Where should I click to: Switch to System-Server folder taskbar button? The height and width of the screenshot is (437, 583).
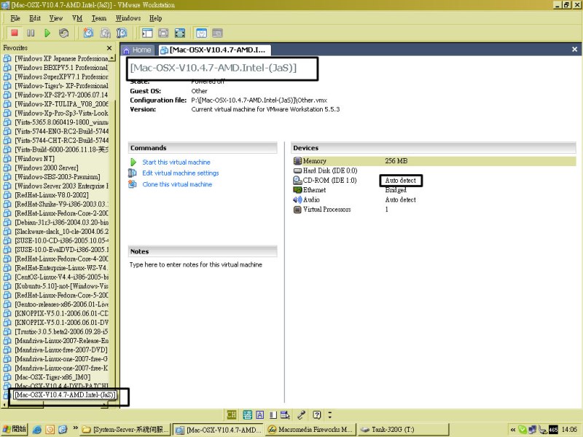coord(125,430)
